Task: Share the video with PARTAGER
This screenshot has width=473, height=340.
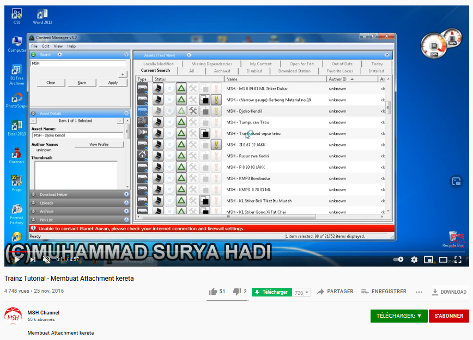Action: [x=335, y=291]
